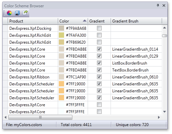Click the #7F9A8A68 color value
Screen dimensions: 172x134
76,28
